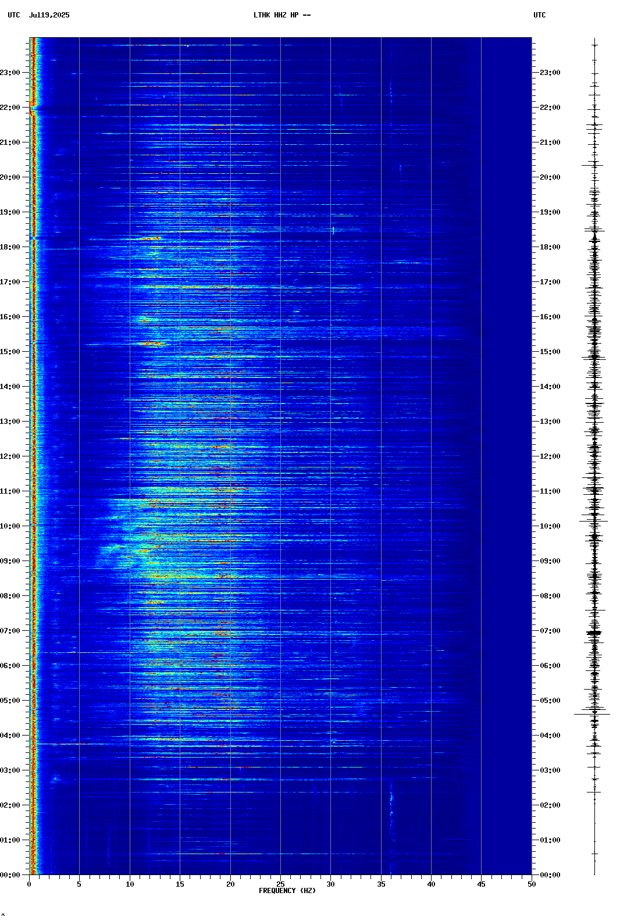Click the right-side 15:00 time label
Image resolution: width=620 pixels, height=921 pixels.
click(x=550, y=352)
